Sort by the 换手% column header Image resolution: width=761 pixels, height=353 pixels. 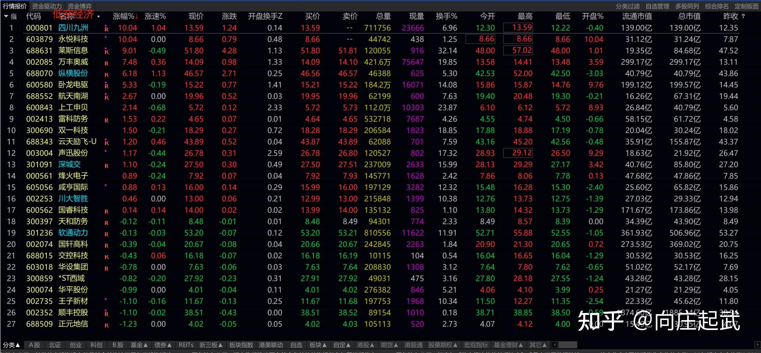click(x=446, y=16)
